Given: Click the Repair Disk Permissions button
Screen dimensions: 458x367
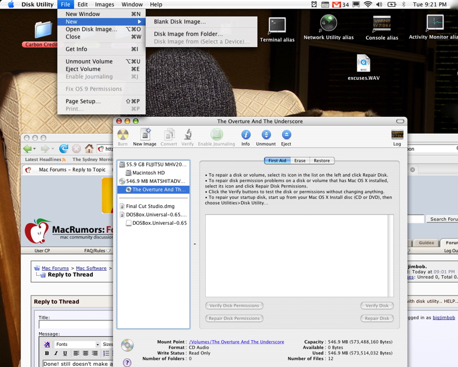Looking at the screenshot, I should click(x=234, y=318).
